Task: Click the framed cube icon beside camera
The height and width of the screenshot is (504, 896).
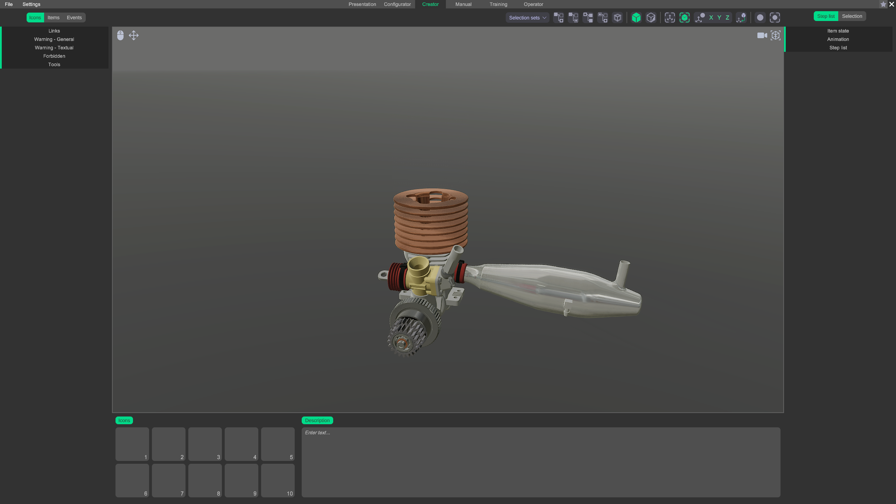Action: (x=776, y=35)
